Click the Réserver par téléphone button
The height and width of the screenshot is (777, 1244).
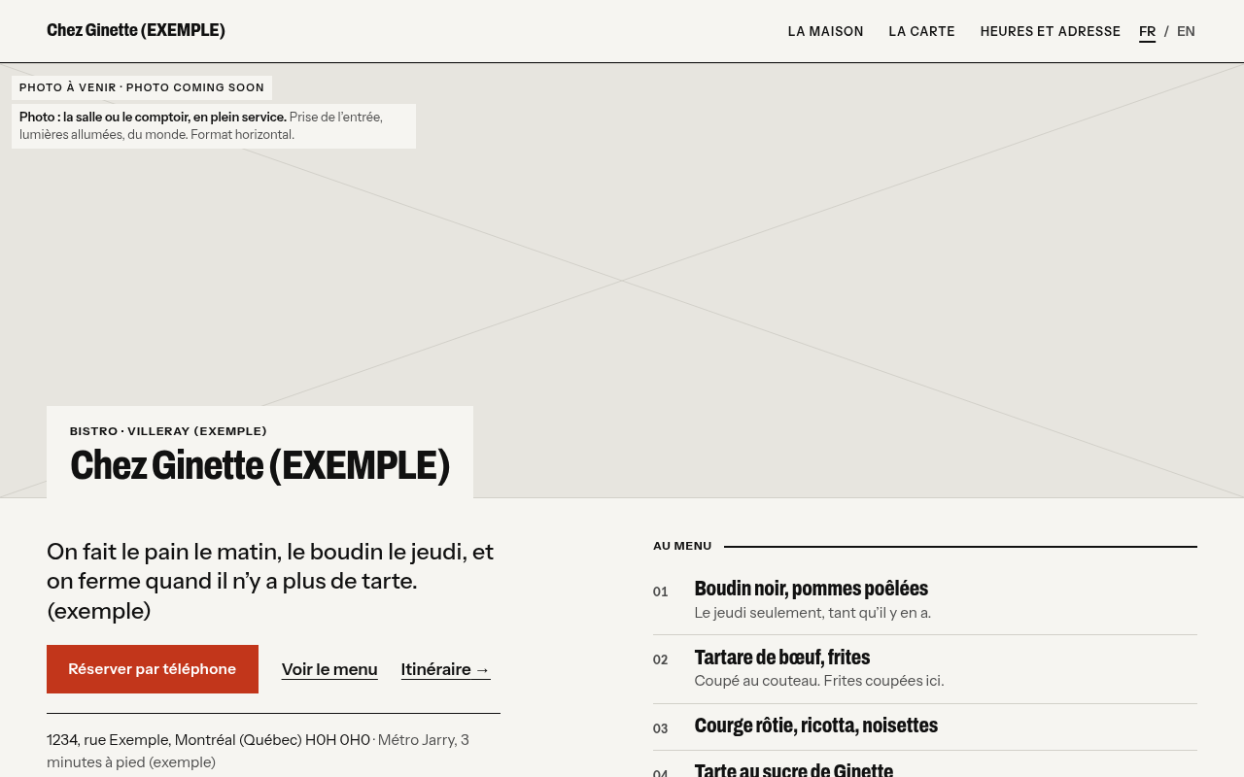[x=153, y=669]
